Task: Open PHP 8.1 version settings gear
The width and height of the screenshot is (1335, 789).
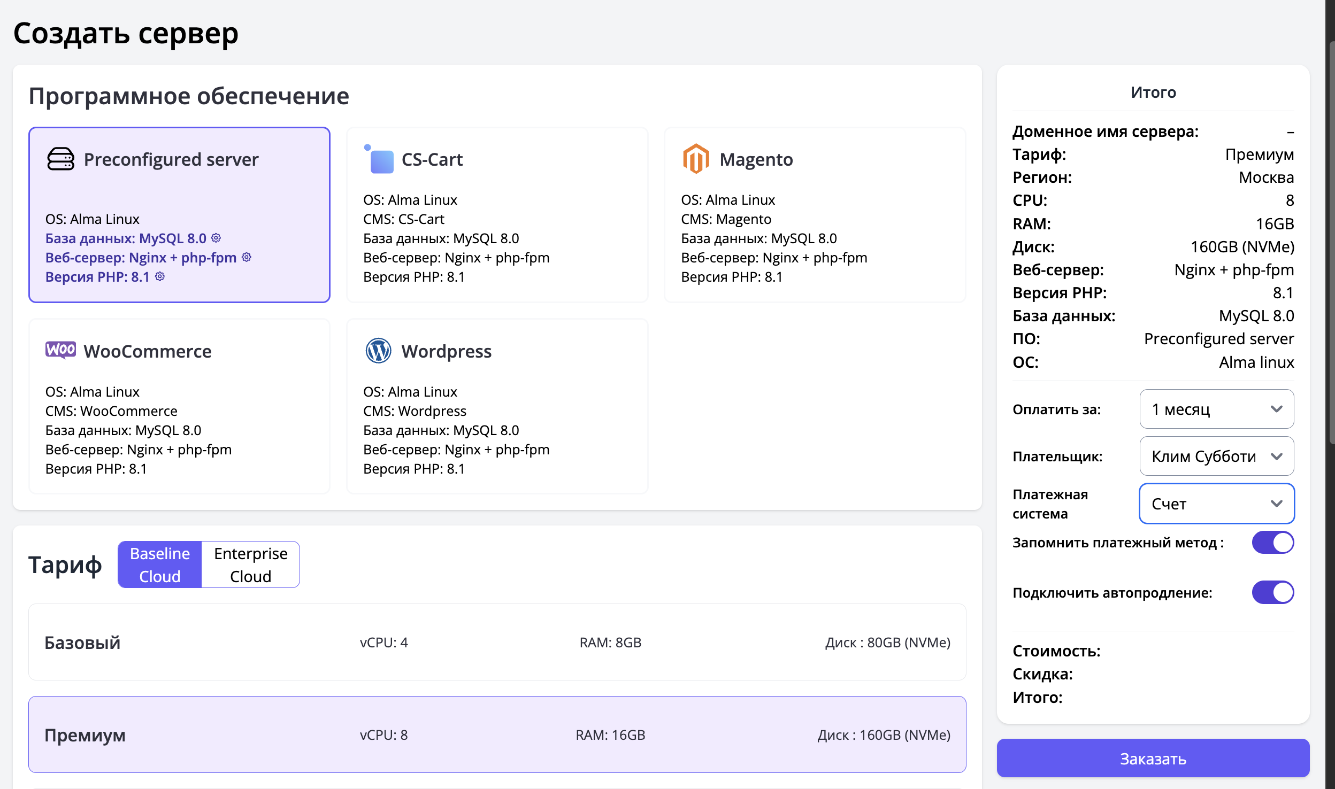Action: [160, 276]
